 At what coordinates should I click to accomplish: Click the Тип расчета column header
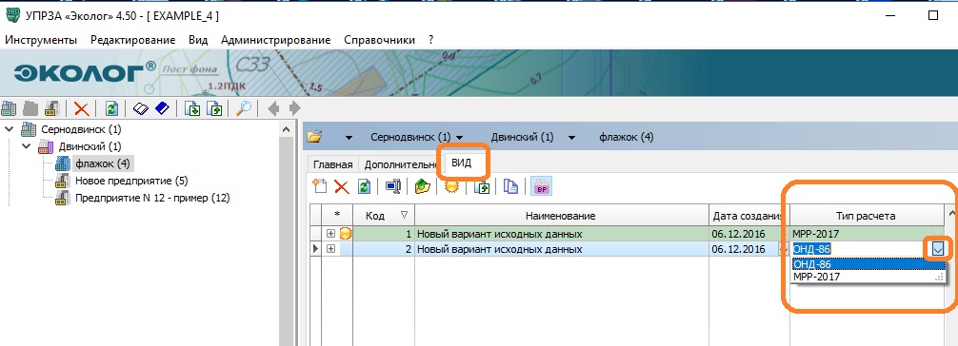[868, 216]
